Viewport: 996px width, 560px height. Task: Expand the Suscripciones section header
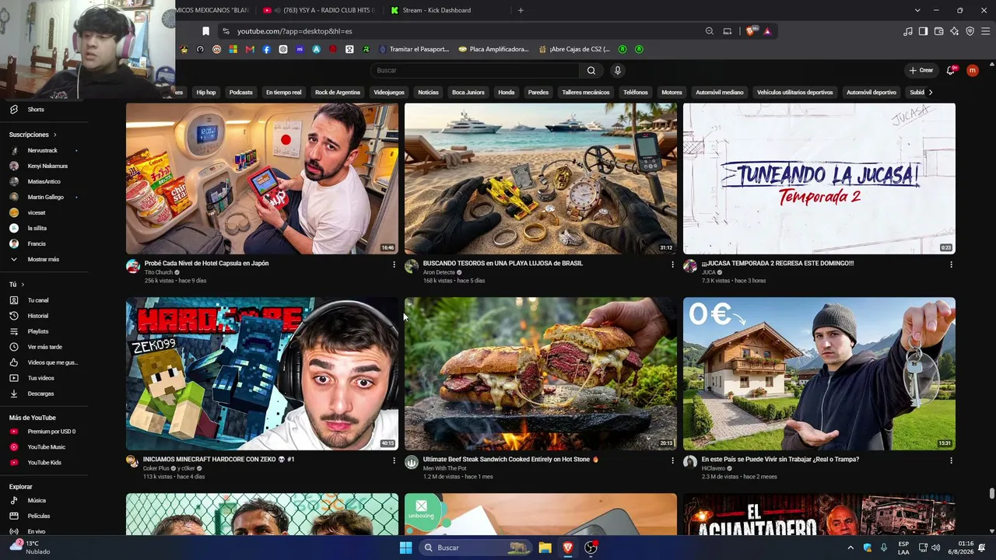[33, 135]
